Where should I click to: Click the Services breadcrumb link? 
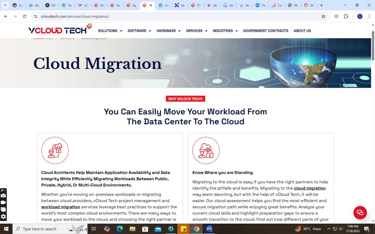pos(67,38)
